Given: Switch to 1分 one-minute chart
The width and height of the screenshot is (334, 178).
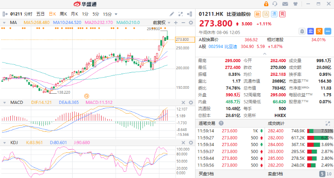Looking at the screenshot, I should 85,14.
